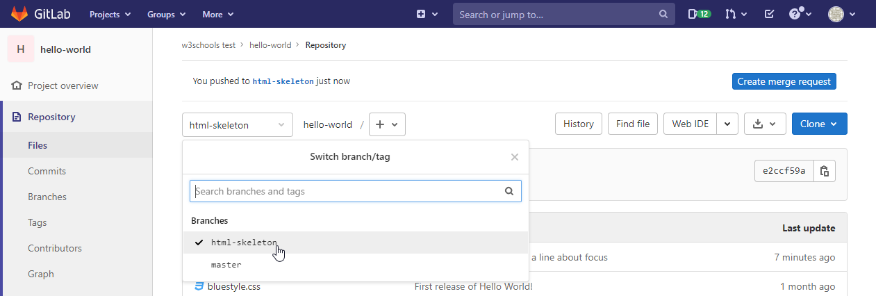The image size is (876, 296).
Task: Open the to-do list checkmark icon
Action: click(x=769, y=14)
